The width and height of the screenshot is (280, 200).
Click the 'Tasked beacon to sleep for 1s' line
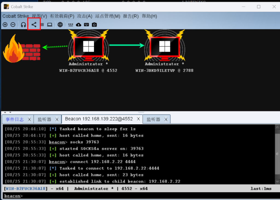click(x=98, y=129)
